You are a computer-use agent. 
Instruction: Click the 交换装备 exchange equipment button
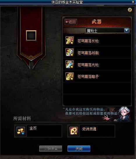coord(51,149)
